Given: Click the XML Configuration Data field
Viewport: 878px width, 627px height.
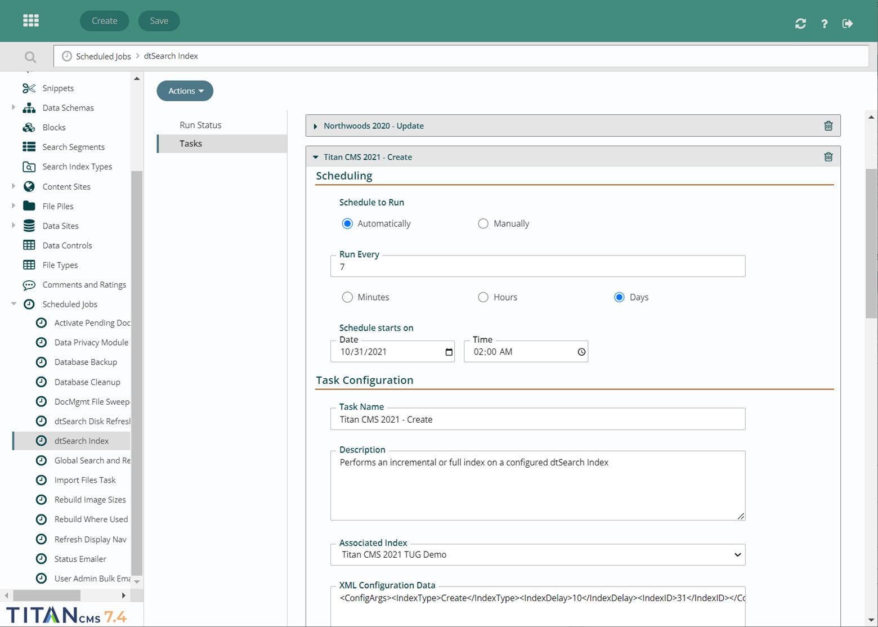Looking at the screenshot, I should (538, 607).
